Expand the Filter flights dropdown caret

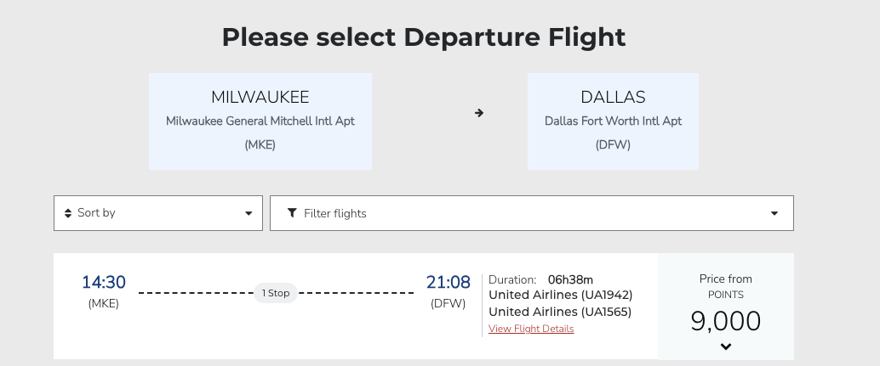[774, 213]
